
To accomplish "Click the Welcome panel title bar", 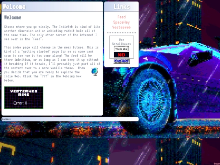I will [x=52, y=7].
